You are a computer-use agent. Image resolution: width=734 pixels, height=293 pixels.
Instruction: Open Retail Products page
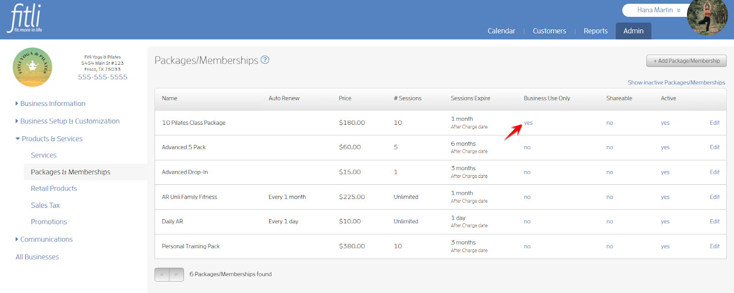54,188
